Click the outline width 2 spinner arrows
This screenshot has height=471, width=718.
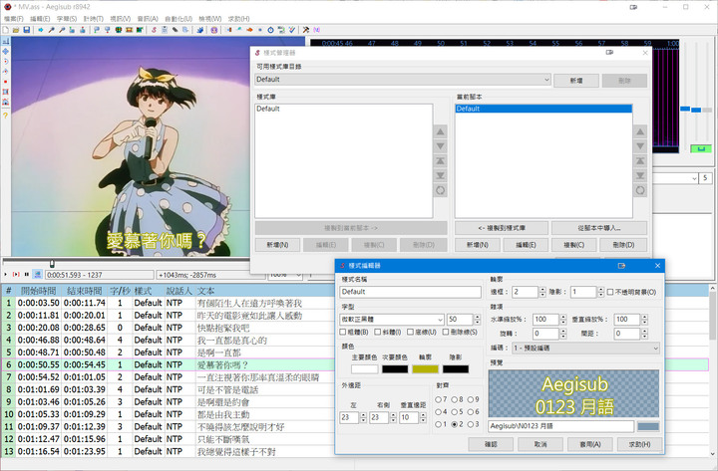click(x=542, y=292)
